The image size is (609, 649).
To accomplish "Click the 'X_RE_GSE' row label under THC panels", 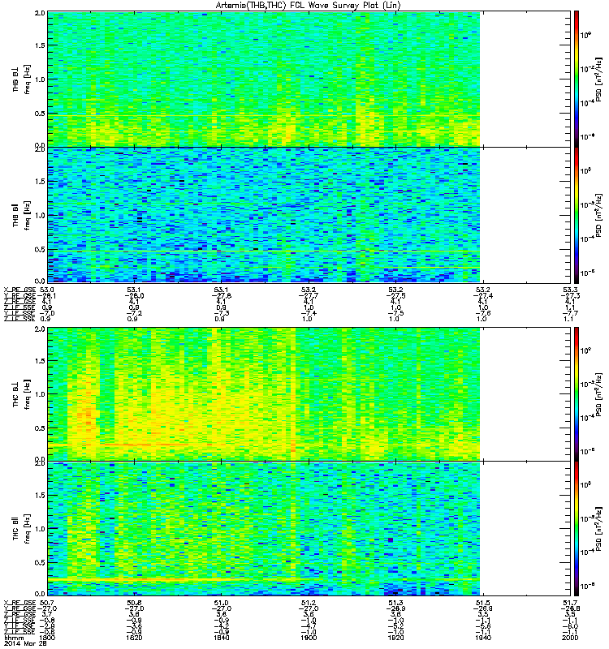I will (19, 603).
